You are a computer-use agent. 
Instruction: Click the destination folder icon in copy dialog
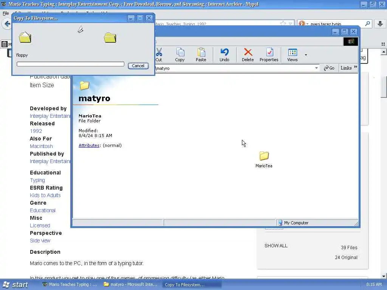(x=110, y=38)
